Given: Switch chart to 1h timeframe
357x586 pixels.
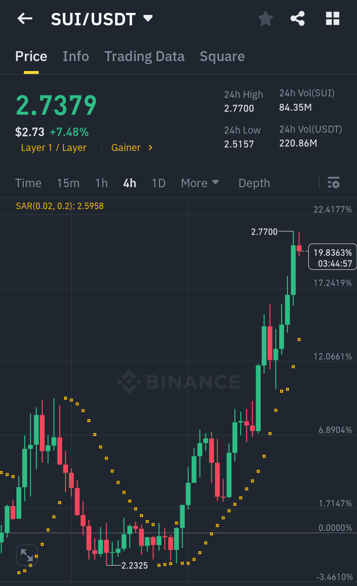Looking at the screenshot, I should tap(101, 183).
